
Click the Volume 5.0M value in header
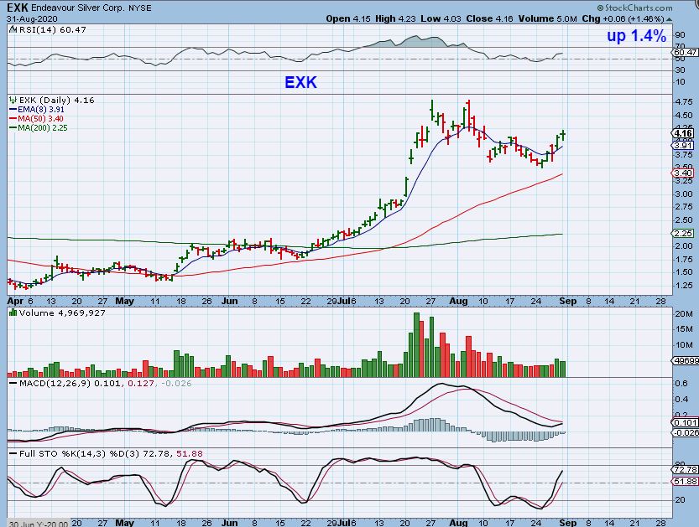point(547,19)
